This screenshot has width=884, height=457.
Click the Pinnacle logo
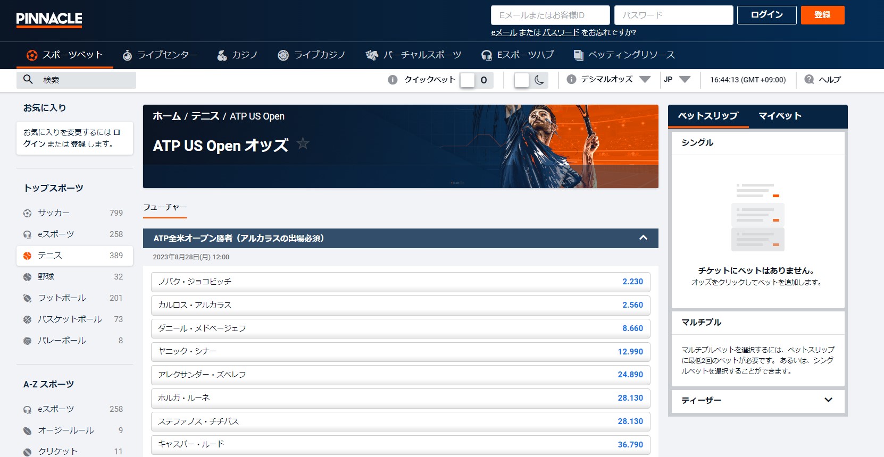49,20
